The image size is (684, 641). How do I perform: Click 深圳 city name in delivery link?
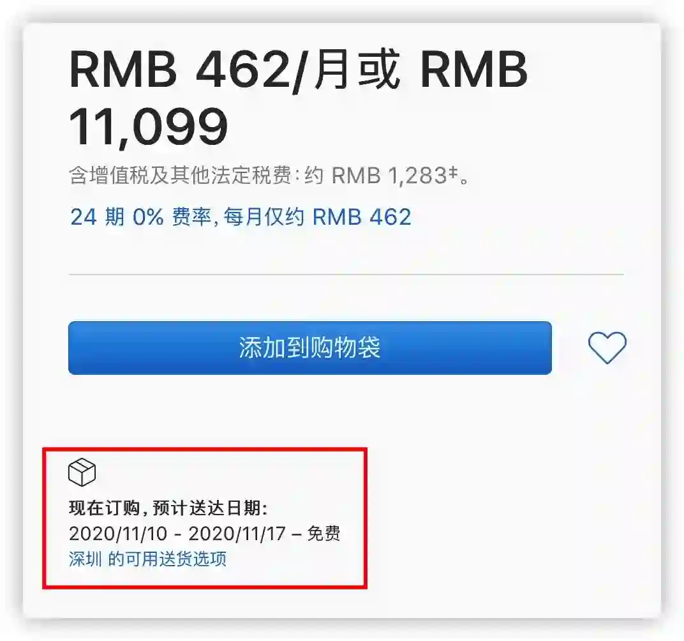point(85,559)
